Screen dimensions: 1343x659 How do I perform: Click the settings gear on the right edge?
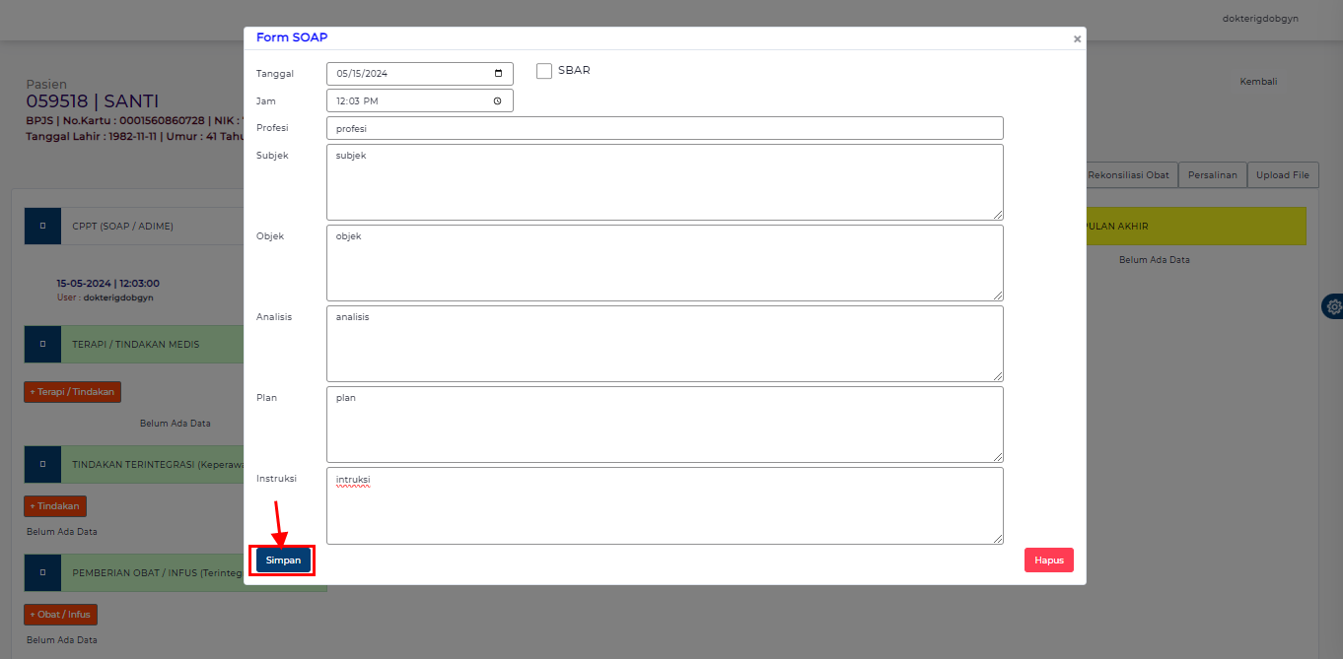(1334, 306)
